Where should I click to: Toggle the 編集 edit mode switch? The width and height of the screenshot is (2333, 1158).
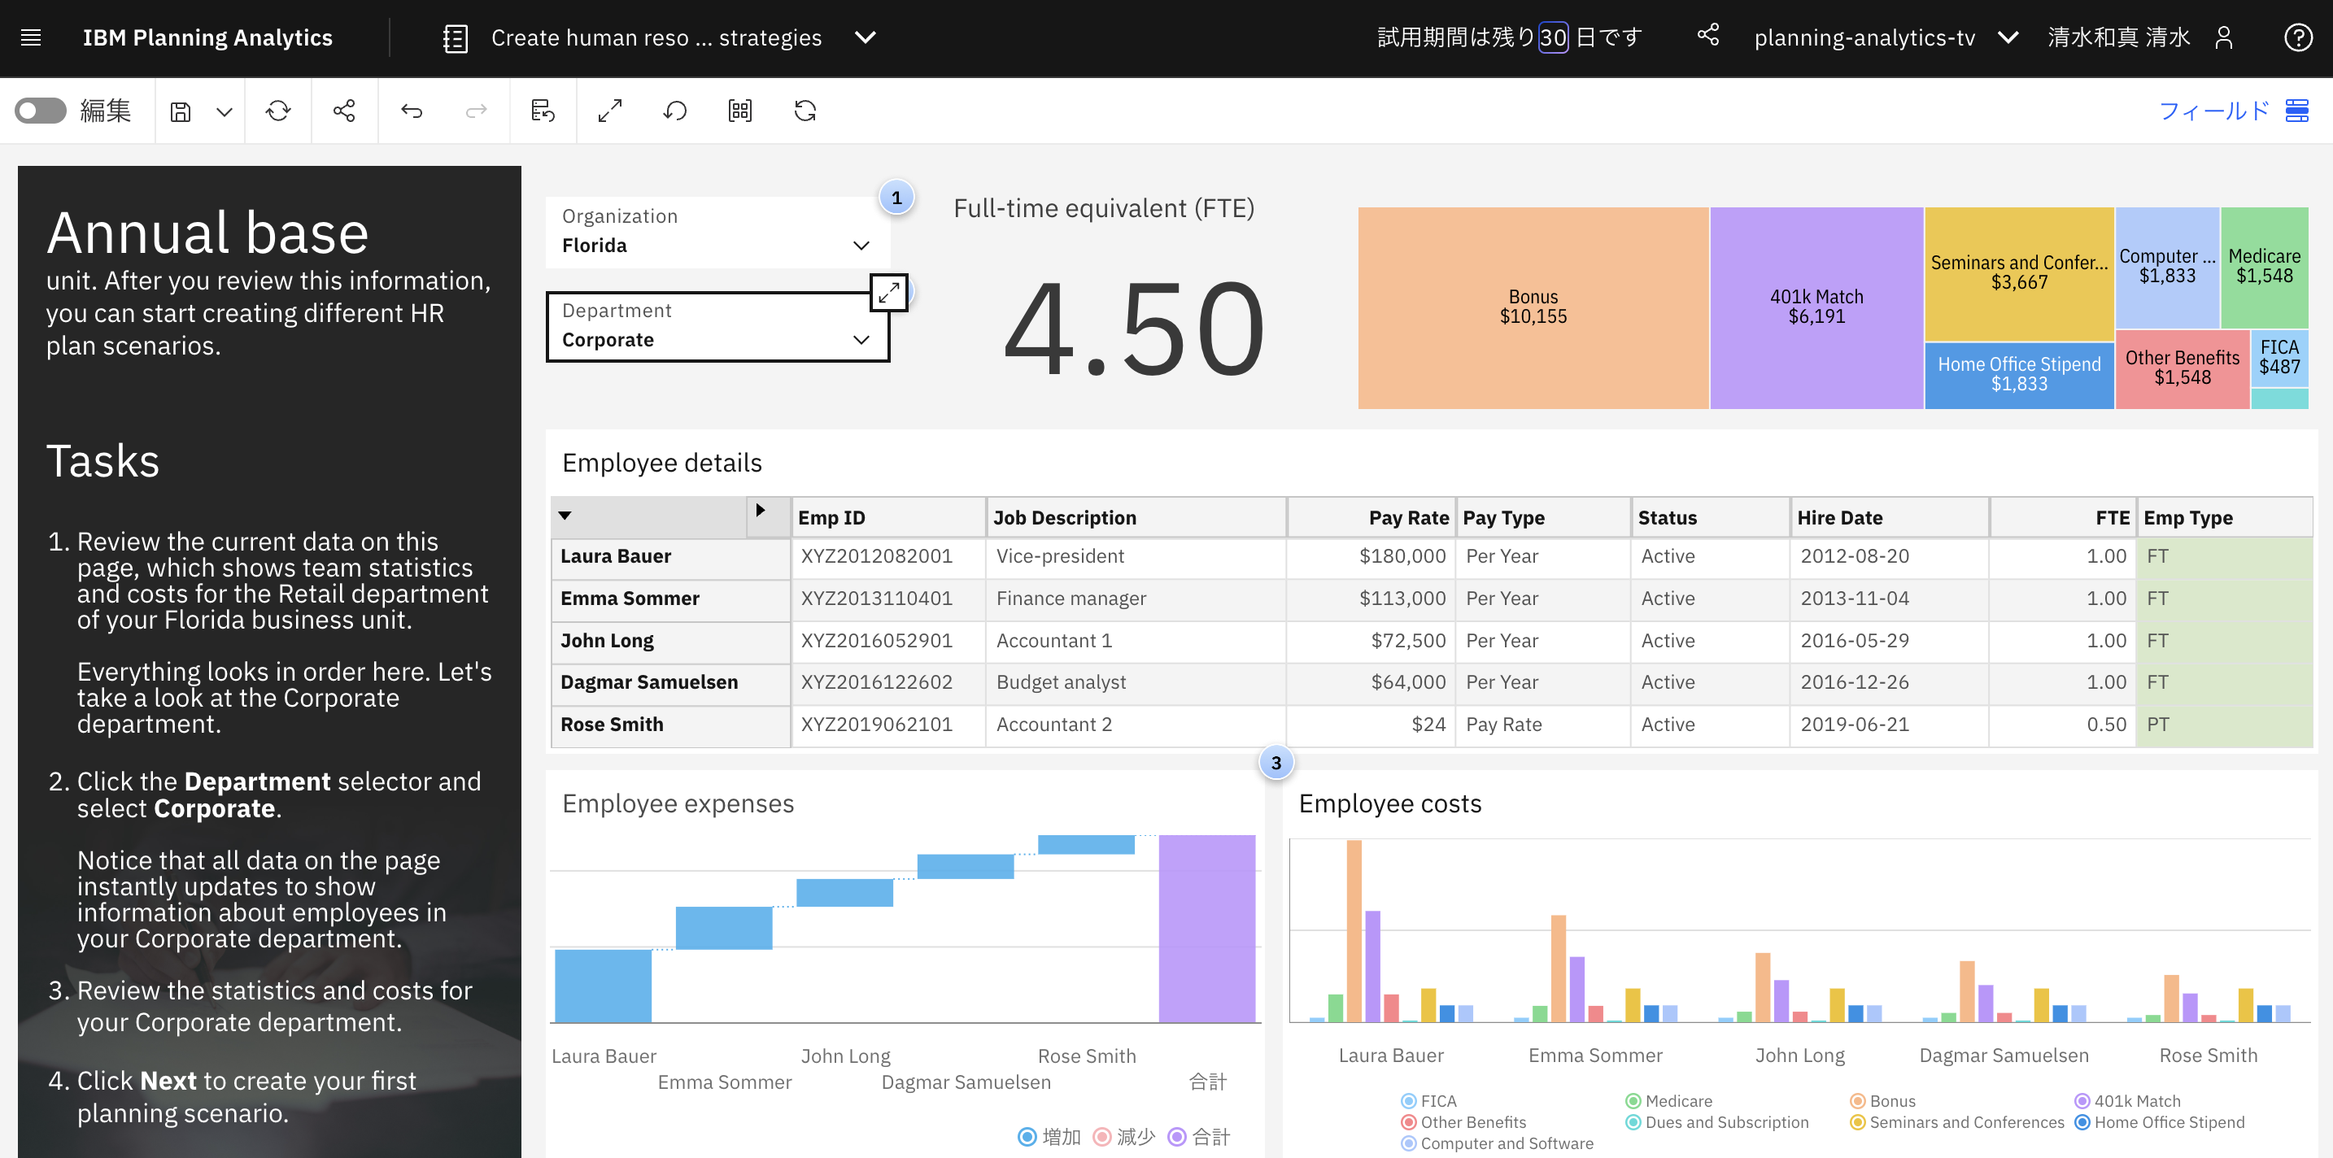(41, 111)
